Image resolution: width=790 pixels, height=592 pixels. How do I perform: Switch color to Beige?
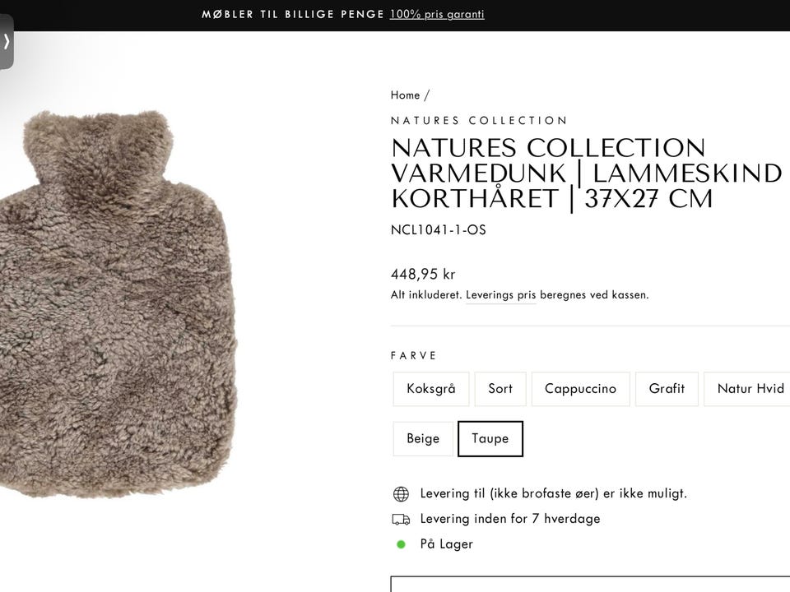pyautogui.click(x=423, y=439)
